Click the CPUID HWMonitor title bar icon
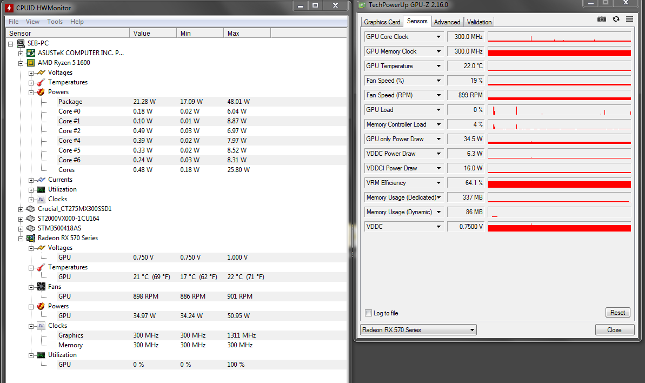 click(x=9, y=8)
